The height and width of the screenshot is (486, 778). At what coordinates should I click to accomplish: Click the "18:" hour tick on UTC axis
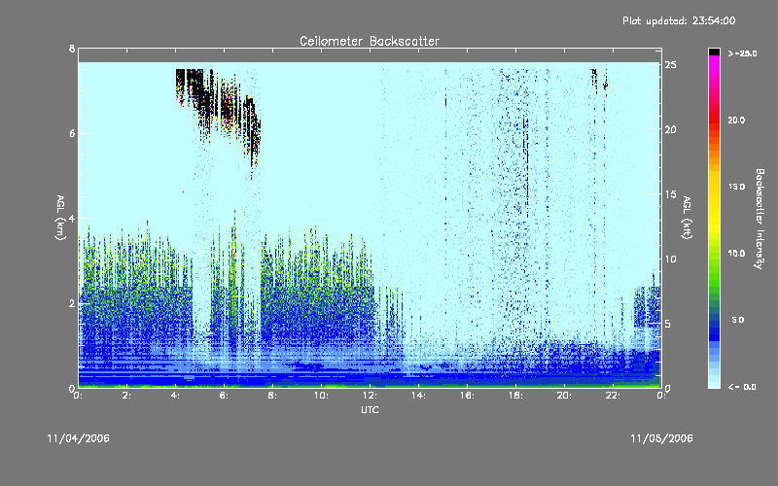[516, 396]
